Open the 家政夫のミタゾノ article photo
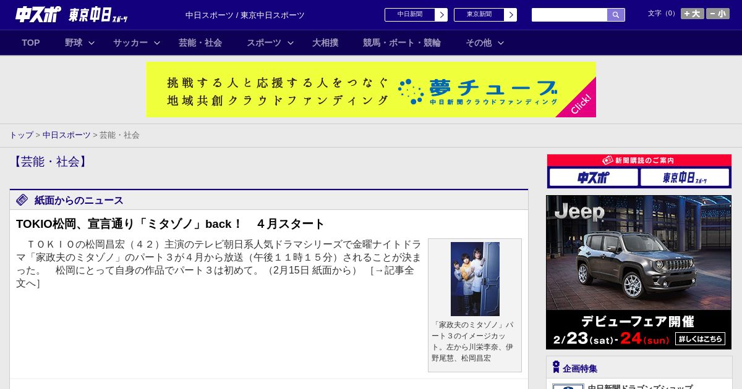The height and width of the screenshot is (389, 742). [x=475, y=279]
